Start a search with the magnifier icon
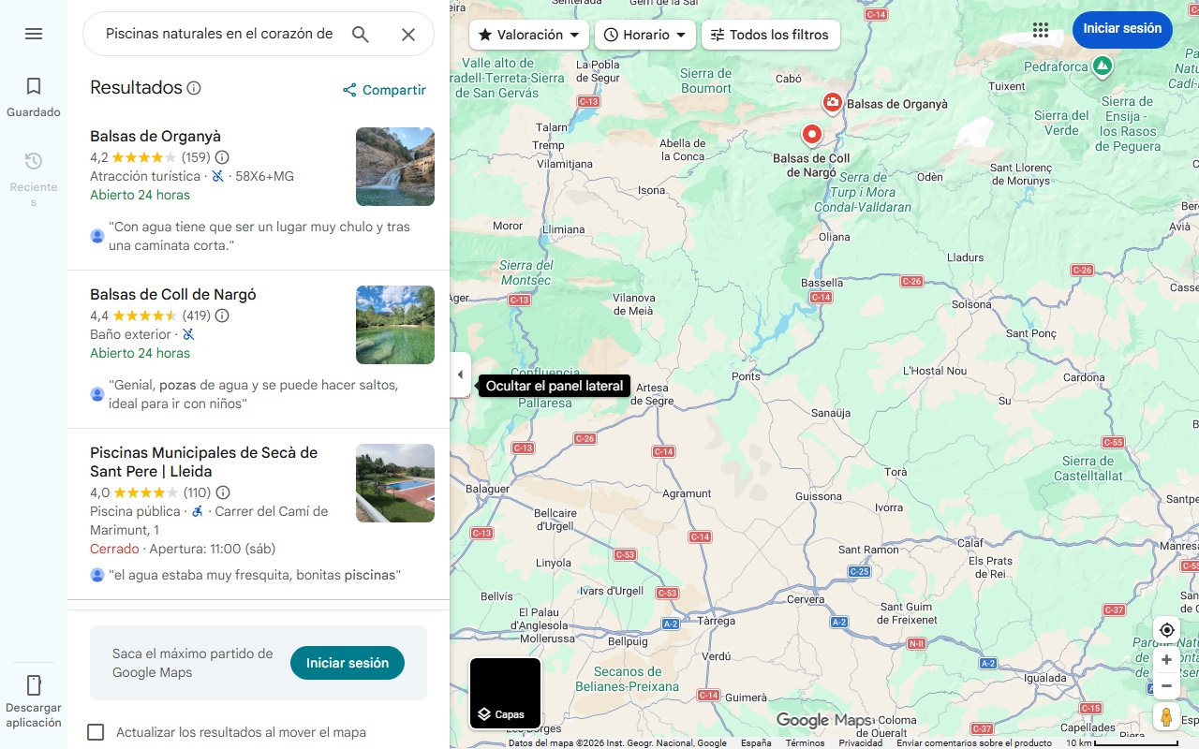This screenshot has width=1199, height=749. 361,34
